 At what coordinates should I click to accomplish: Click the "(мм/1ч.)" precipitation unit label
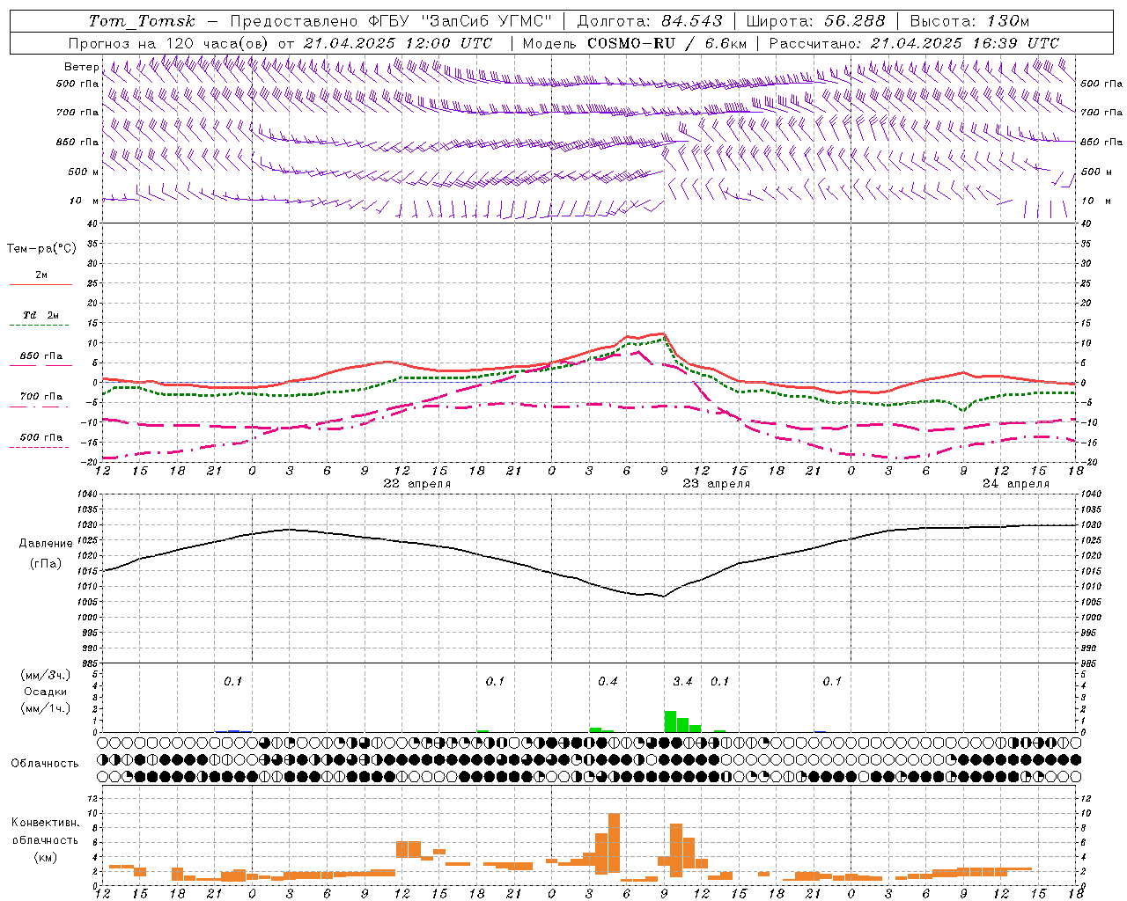[x=46, y=708]
